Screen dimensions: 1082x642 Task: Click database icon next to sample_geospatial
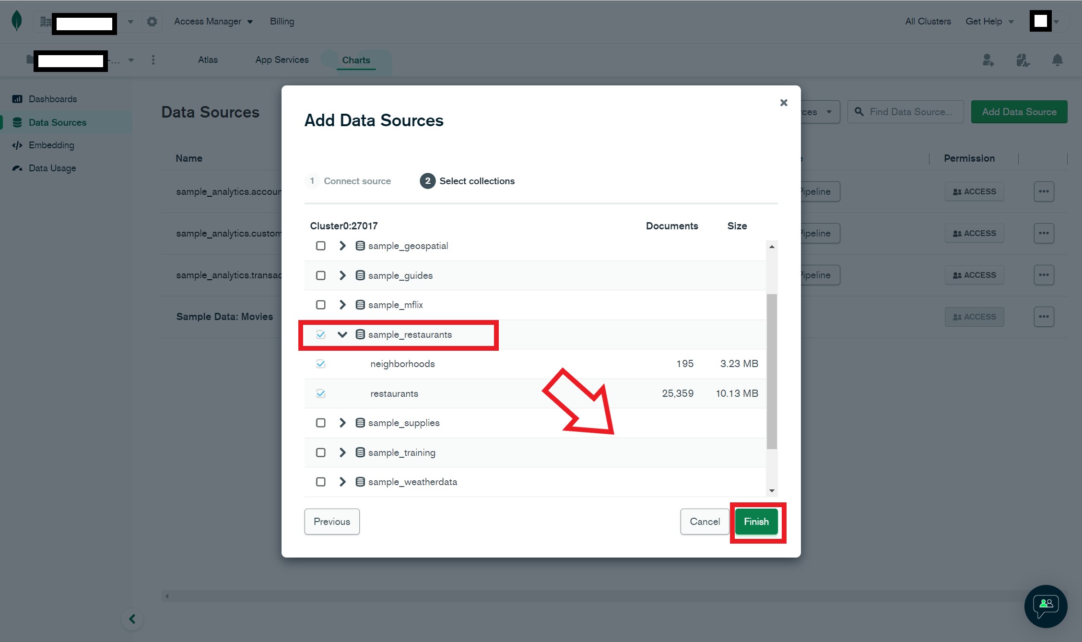pos(360,246)
